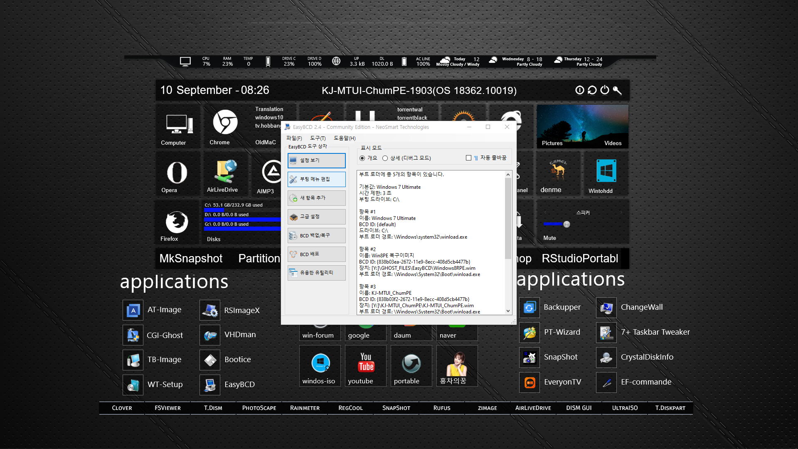Viewport: 798px width, 449px height.
Task: Launch Chrome from the desktop tiles
Action: coord(225,122)
